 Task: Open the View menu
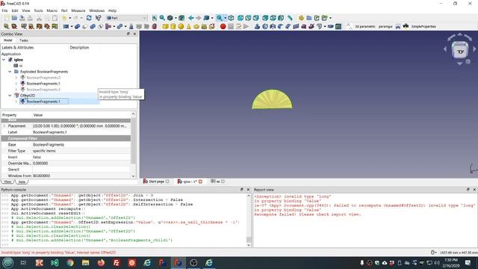pyautogui.click(x=26, y=10)
